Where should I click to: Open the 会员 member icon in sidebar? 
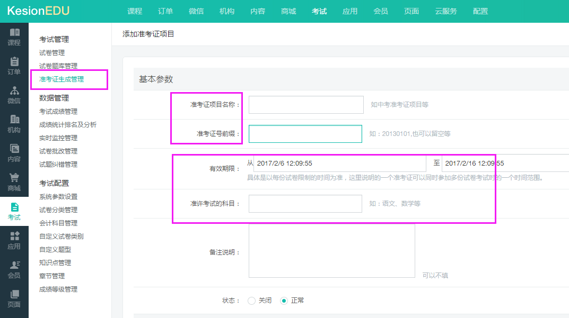(14, 266)
